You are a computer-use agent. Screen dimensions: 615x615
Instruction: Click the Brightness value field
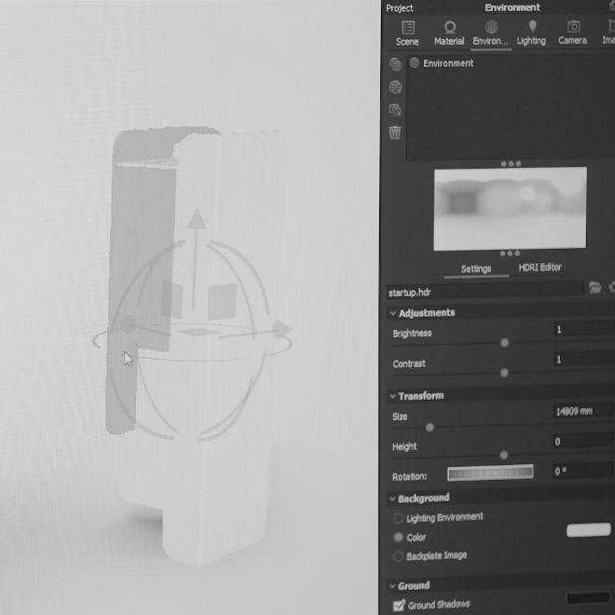(x=583, y=329)
